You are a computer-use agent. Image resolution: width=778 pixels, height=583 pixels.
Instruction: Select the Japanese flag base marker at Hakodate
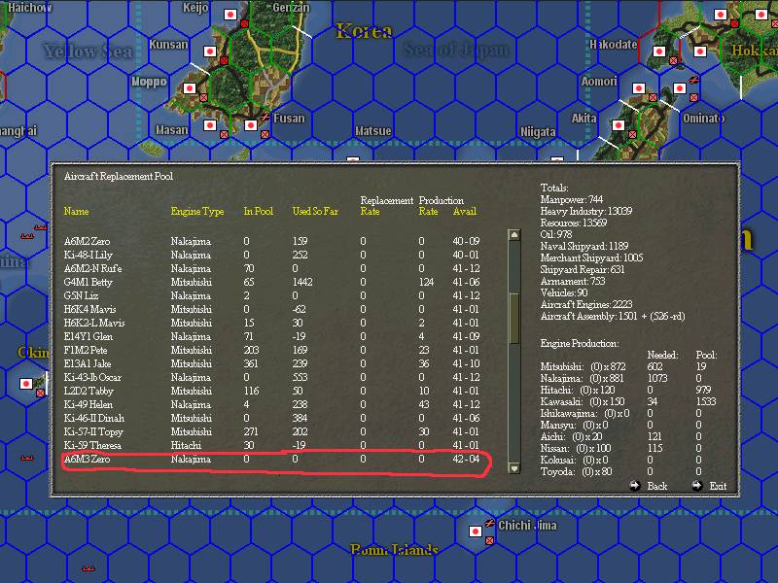click(659, 51)
